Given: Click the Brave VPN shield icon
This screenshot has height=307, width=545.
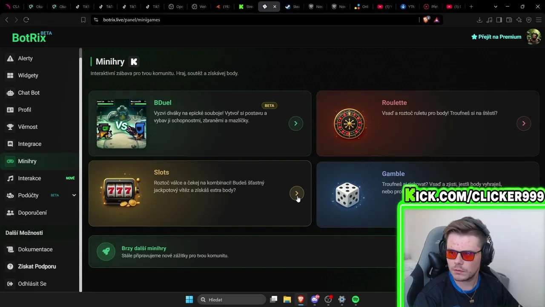Looking at the screenshot, I should tap(529, 20).
